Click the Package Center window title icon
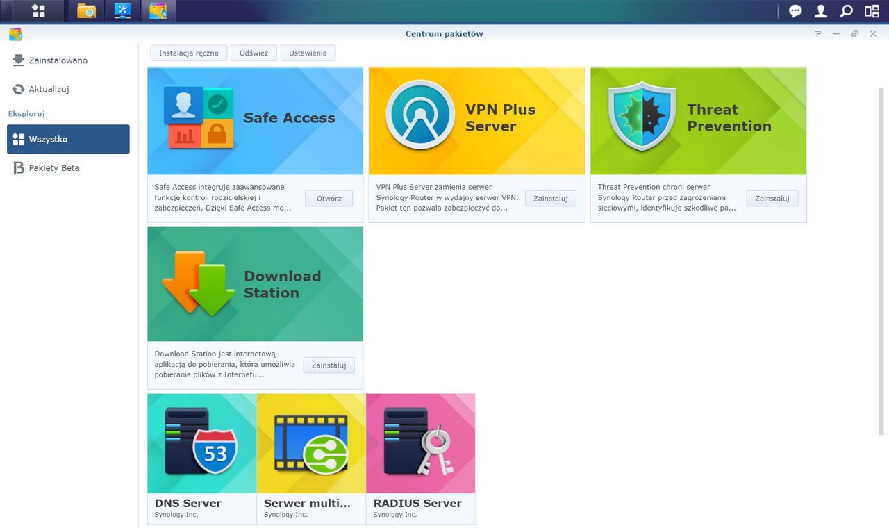 click(x=15, y=33)
